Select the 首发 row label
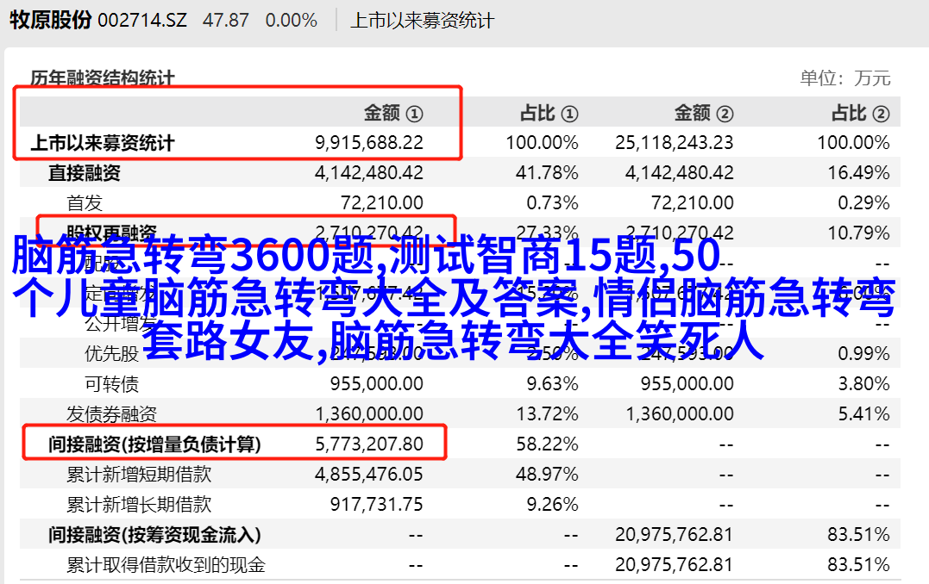929x584 pixels. 85,202
